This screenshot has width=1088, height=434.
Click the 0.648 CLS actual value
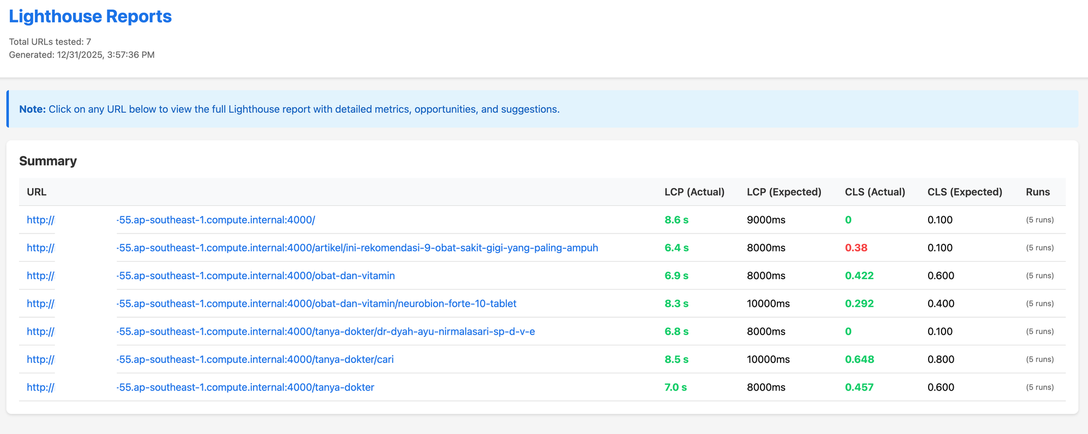click(859, 360)
